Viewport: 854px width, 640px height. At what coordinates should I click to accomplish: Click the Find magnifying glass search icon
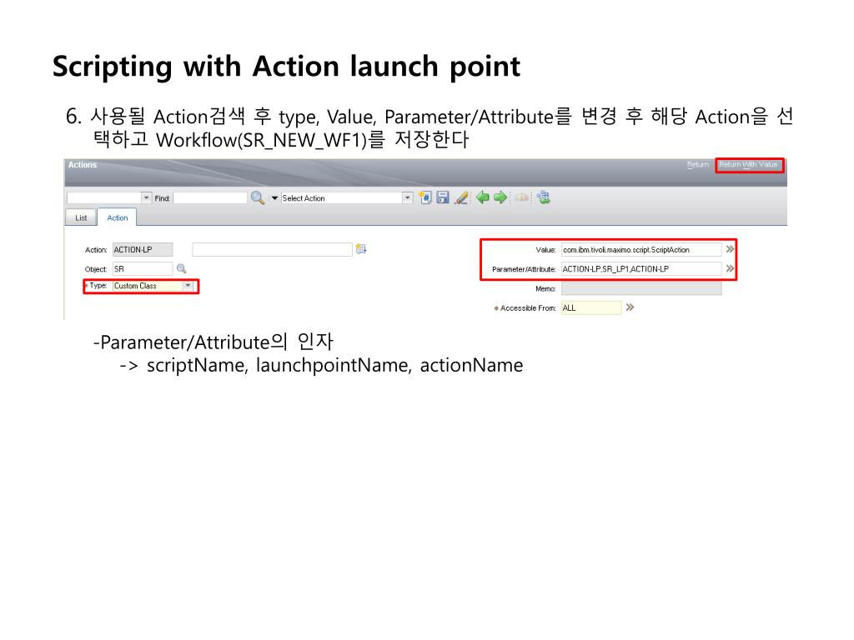258,198
